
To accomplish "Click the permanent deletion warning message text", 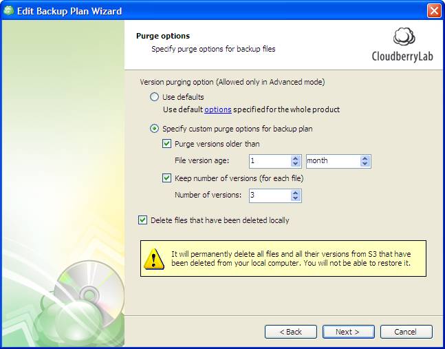I will pos(291,258).
